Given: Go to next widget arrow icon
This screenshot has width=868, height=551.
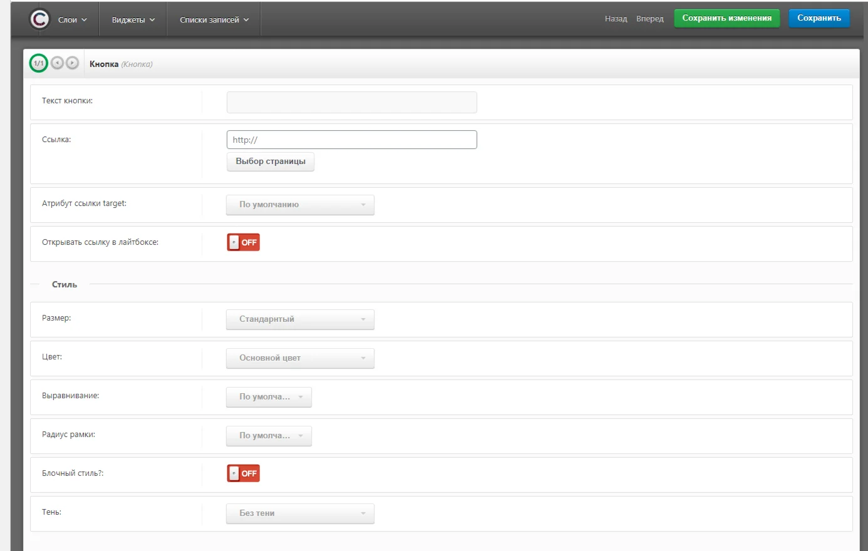Looking at the screenshot, I should pyautogui.click(x=73, y=63).
